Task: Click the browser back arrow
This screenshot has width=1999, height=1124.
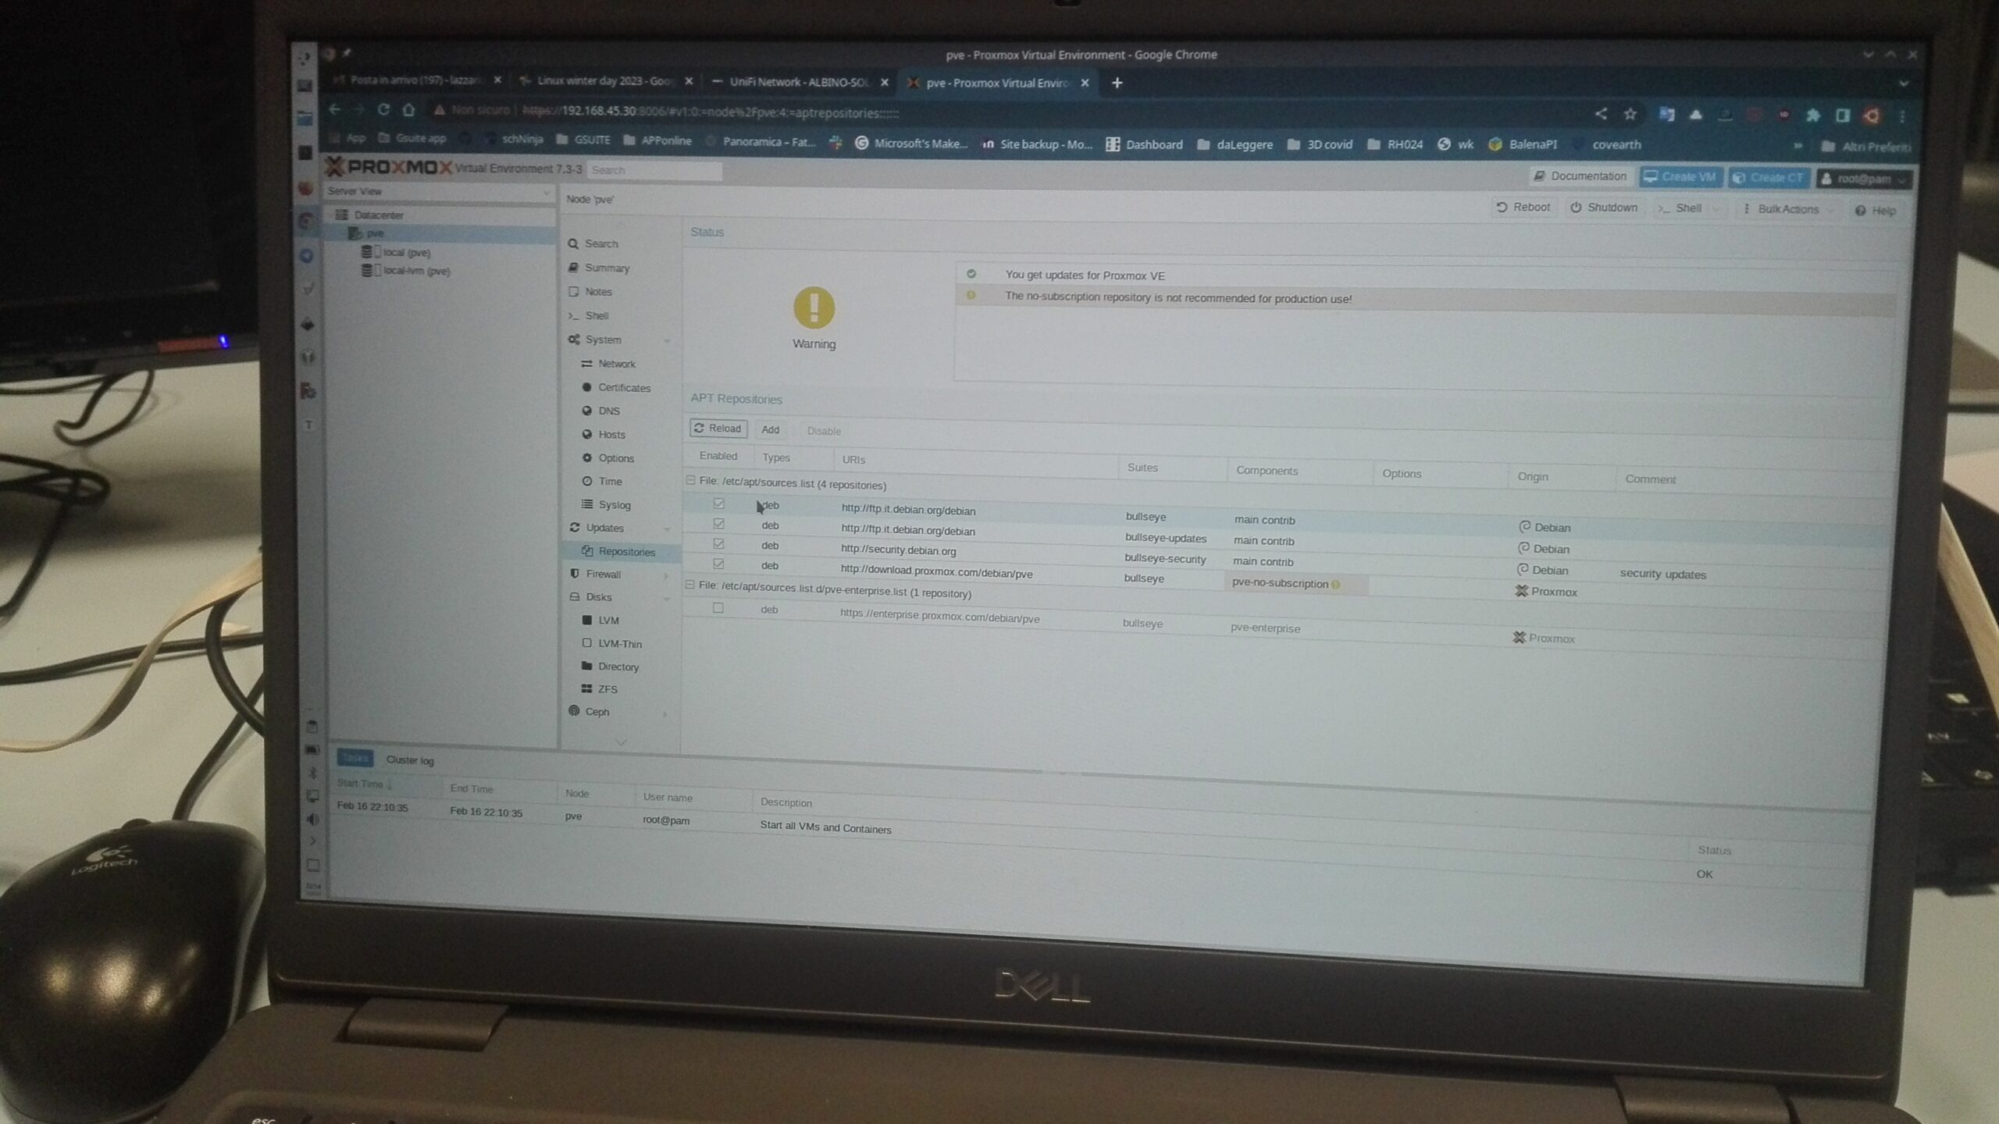Action: 334,109
